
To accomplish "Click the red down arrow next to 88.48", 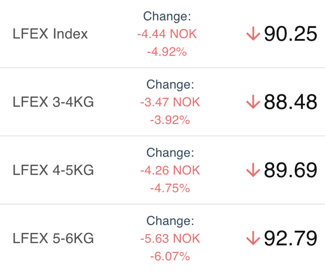I will pos(253,102).
